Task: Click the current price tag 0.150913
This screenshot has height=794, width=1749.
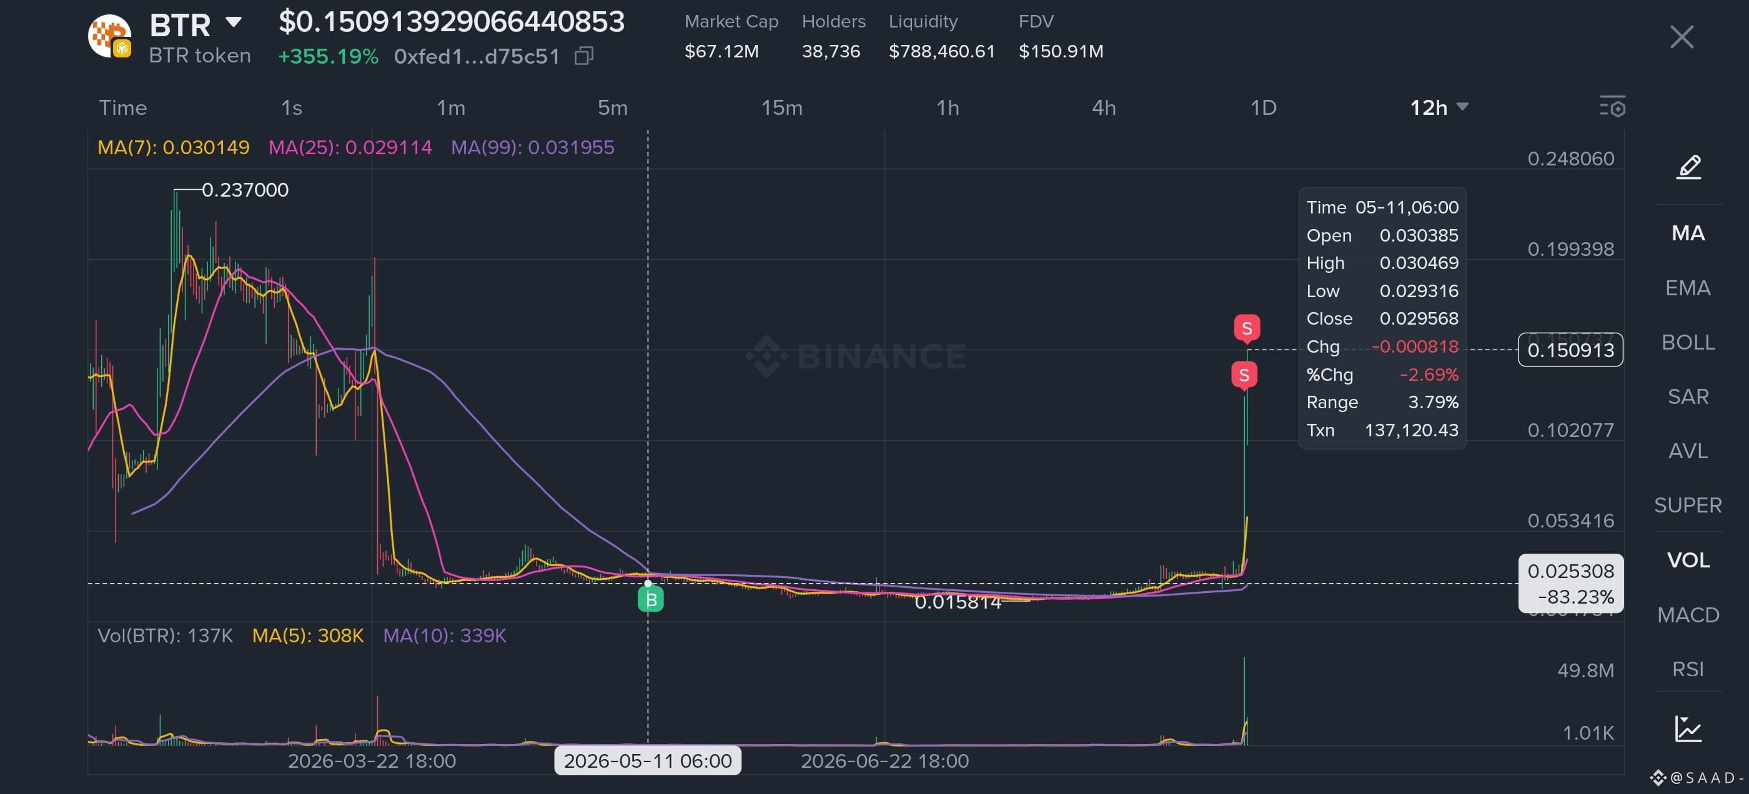Action: tap(1570, 350)
